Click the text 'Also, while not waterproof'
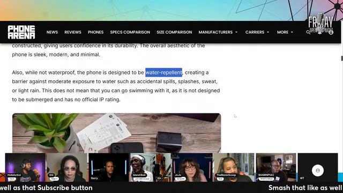 [x=43, y=72]
